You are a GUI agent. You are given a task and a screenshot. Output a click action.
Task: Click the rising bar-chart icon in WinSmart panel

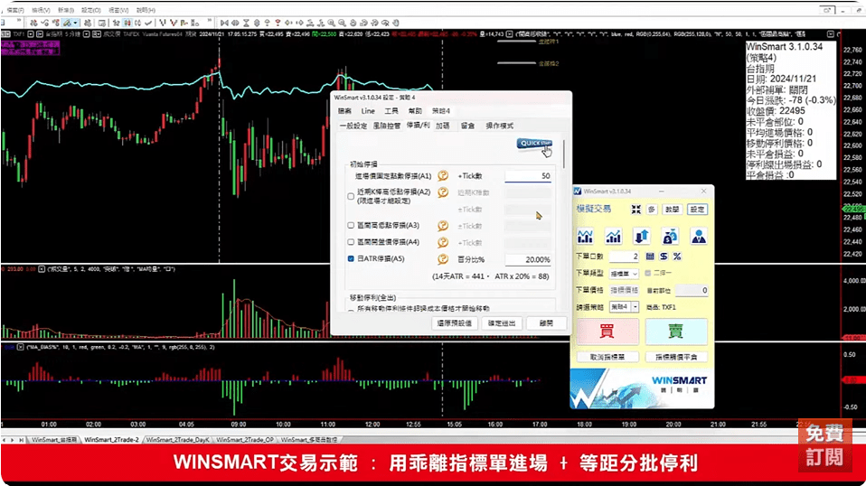coord(613,237)
